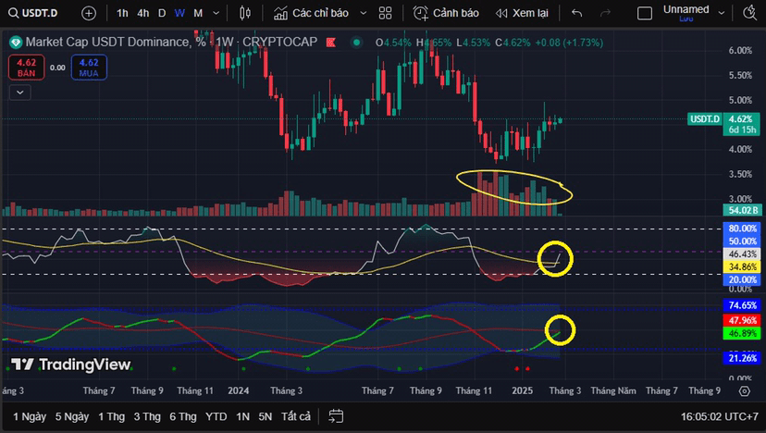Click the blue 4.62 MUA buy button
The height and width of the screenshot is (433, 766).
tap(89, 68)
